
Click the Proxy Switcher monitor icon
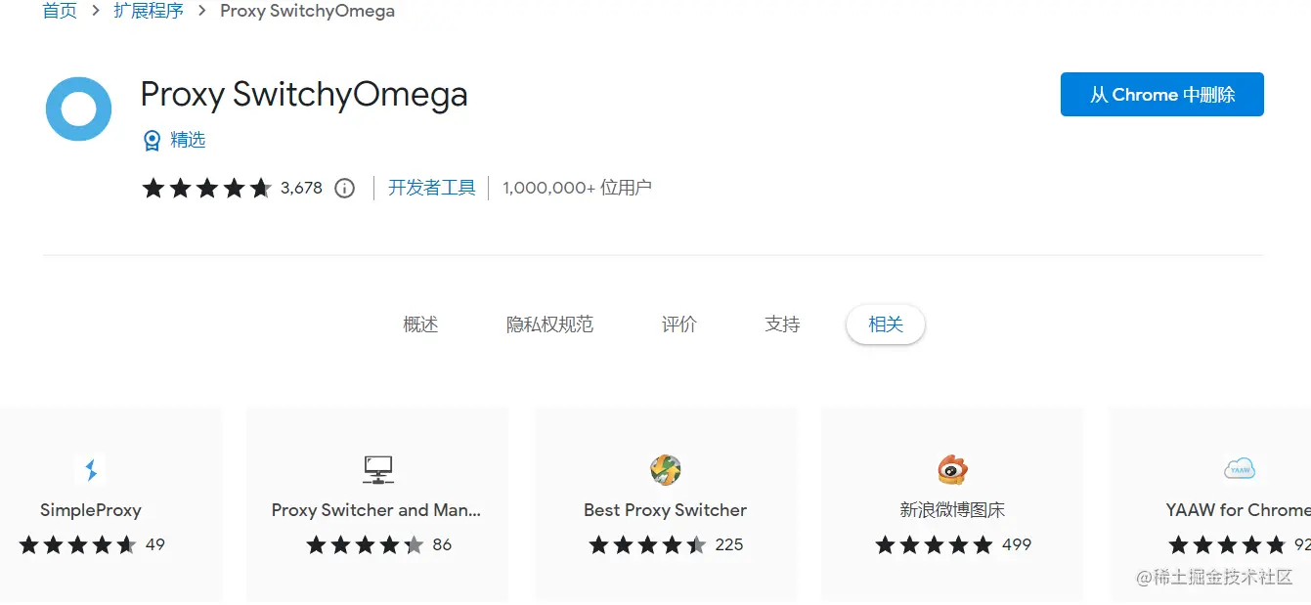377,470
